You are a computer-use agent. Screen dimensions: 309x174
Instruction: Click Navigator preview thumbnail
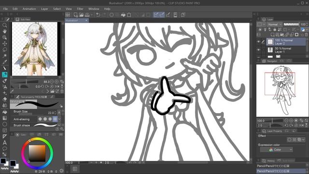[282, 90]
